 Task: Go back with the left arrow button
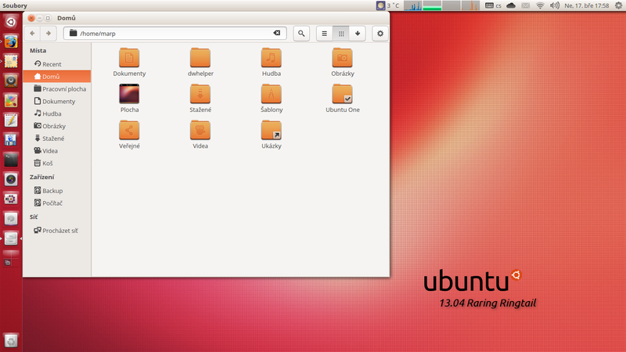point(32,34)
